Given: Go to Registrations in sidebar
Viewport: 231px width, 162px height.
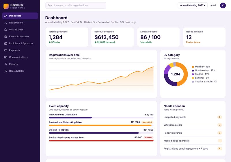Looking at the screenshot, I should tap(20, 23).
